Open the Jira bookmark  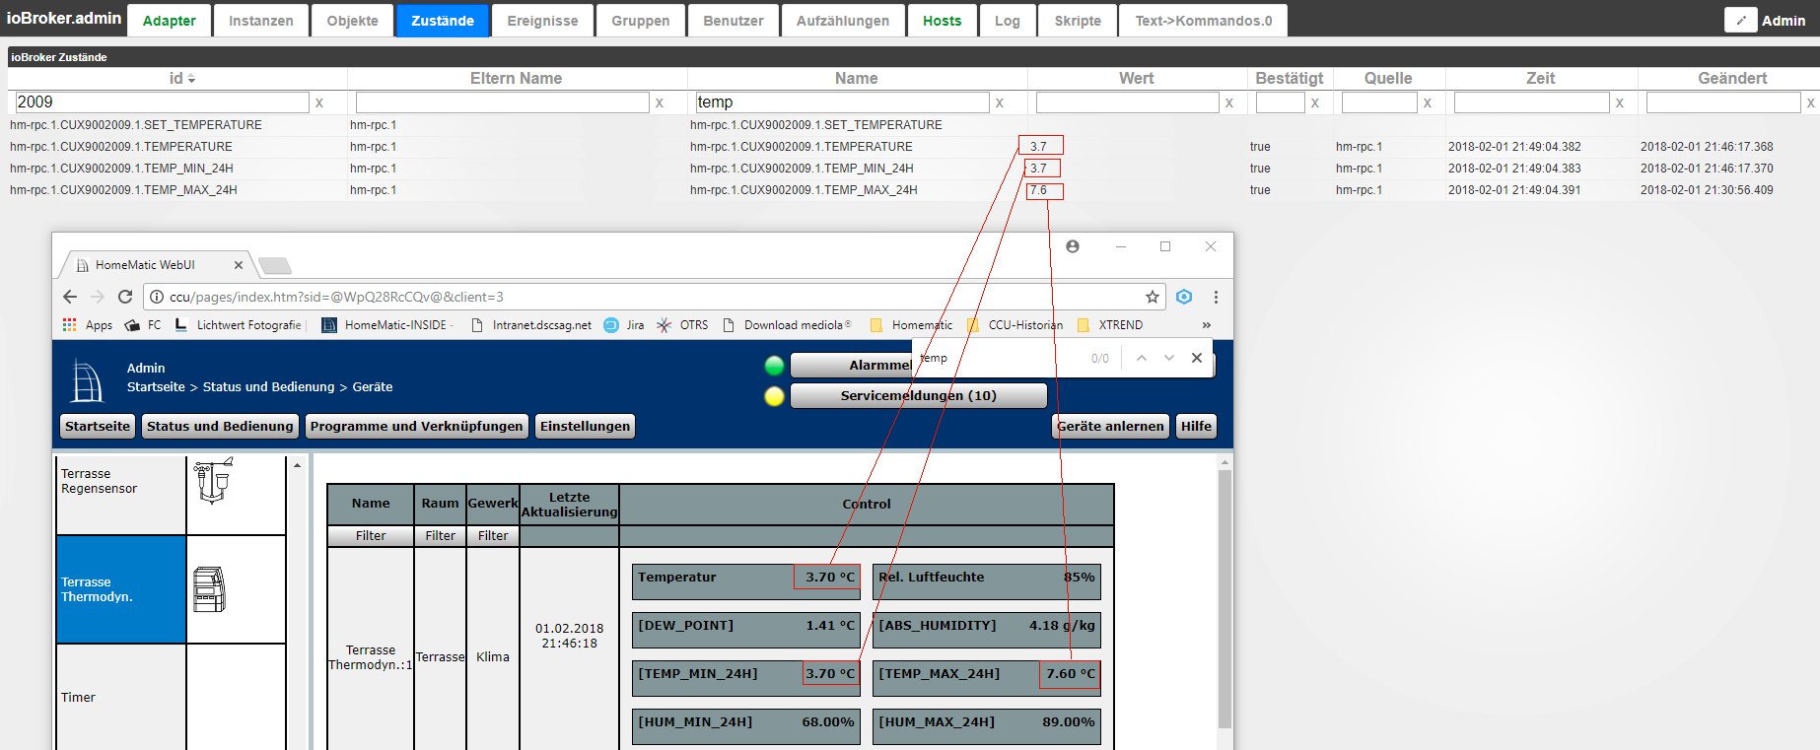[624, 325]
